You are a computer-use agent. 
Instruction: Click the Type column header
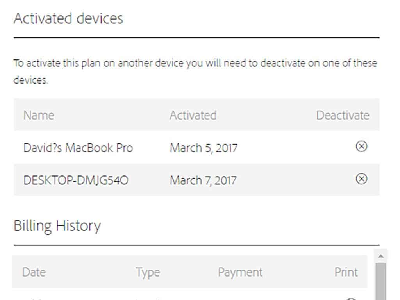pos(148,272)
